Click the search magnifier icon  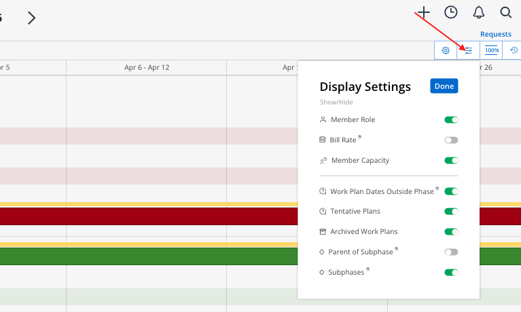point(506,12)
